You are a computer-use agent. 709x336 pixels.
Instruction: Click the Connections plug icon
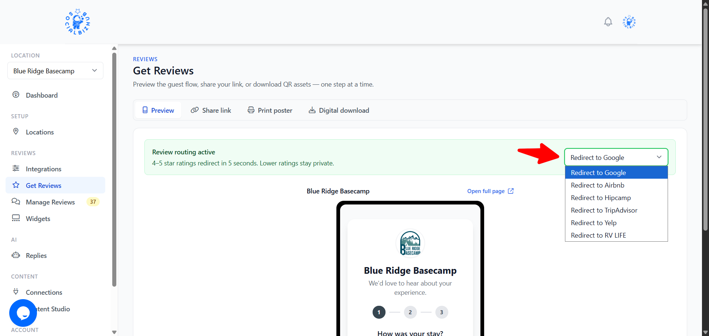[x=16, y=292]
